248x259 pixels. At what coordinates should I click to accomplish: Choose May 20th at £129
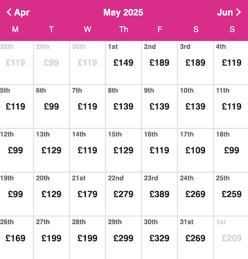(51, 194)
